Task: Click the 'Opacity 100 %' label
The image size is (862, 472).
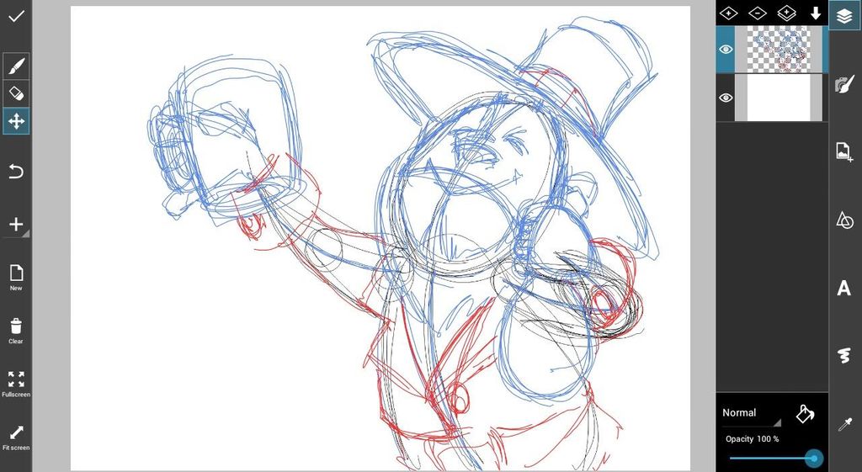Action: tap(752, 439)
